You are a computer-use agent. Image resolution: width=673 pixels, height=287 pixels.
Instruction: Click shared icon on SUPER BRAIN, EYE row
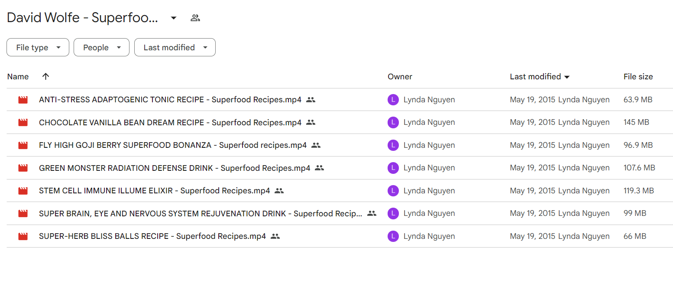pos(372,213)
